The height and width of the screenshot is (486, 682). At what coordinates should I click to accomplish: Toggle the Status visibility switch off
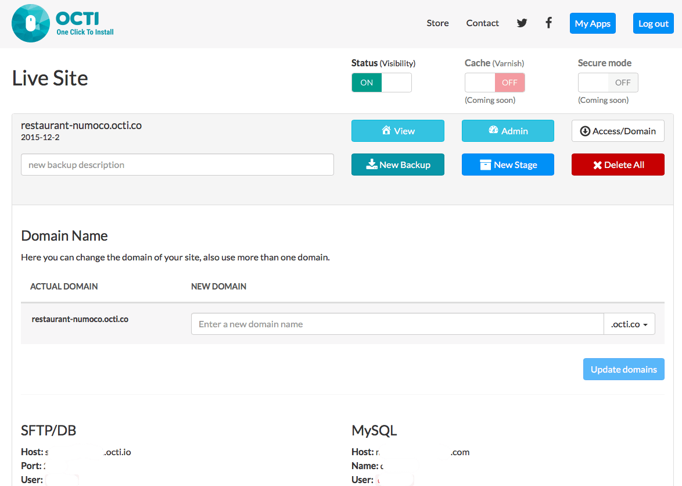[x=381, y=83]
